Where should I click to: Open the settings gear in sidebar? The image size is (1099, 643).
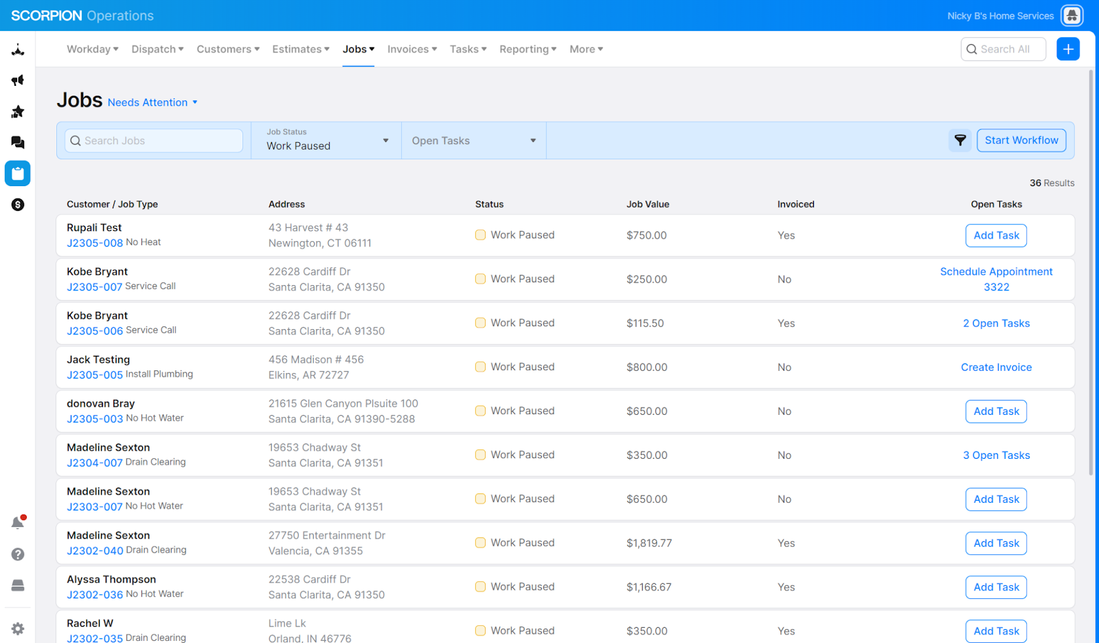coord(18,629)
